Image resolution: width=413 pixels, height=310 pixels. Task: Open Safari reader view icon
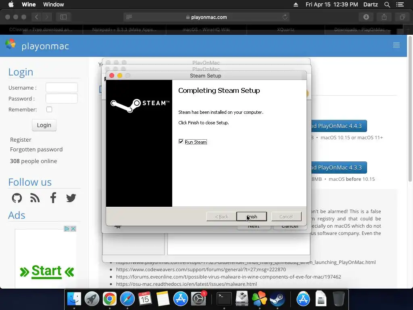pos(129,17)
